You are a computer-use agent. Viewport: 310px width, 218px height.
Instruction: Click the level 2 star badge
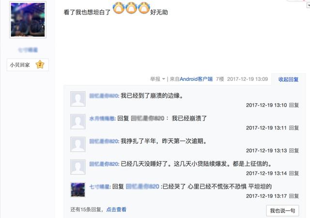(40, 64)
